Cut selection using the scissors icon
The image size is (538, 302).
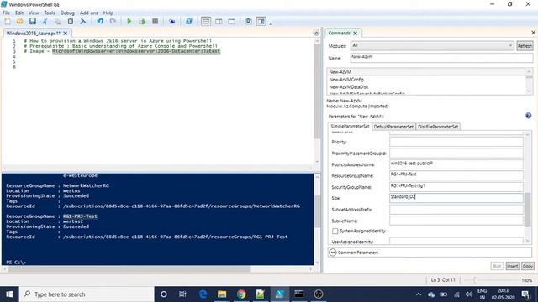point(45,22)
